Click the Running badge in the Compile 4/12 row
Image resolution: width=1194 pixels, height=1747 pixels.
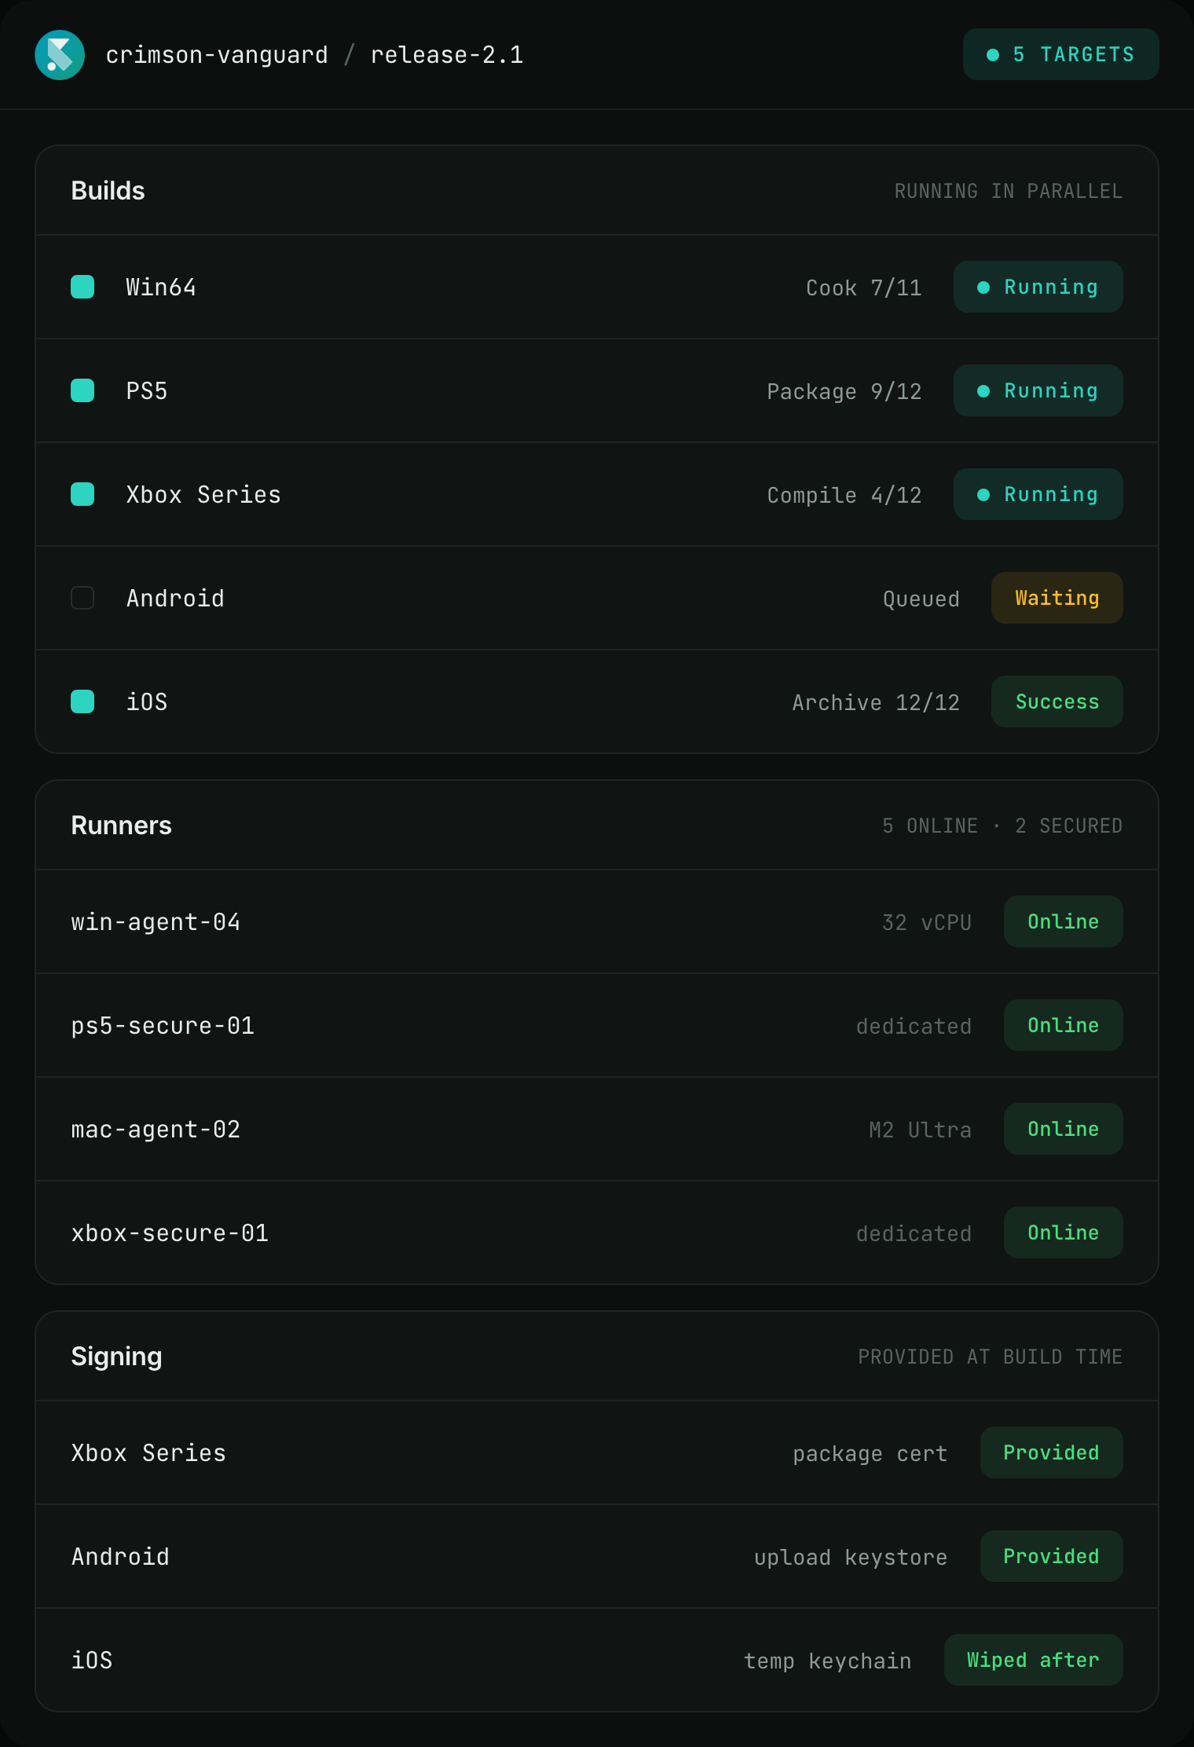click(x=1038, y=494)
